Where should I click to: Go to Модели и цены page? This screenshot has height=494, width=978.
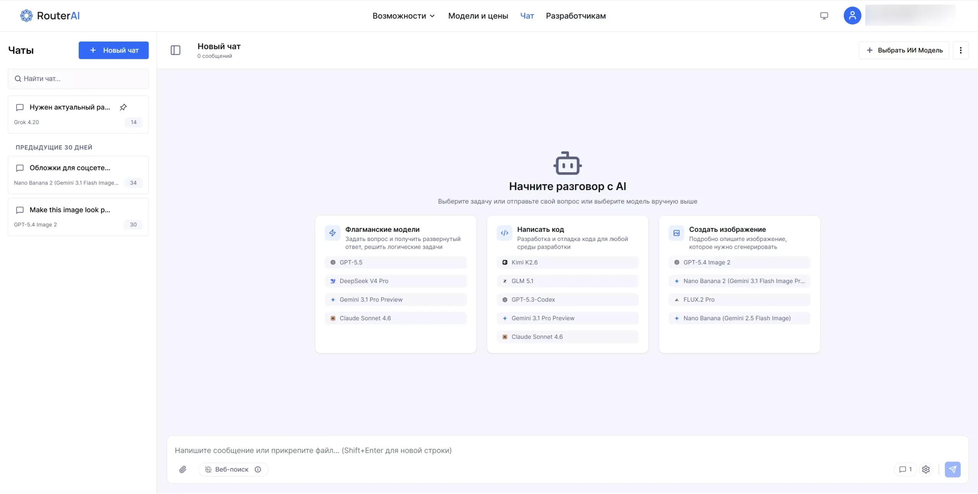pyautogui.click(x=478, y=16)
